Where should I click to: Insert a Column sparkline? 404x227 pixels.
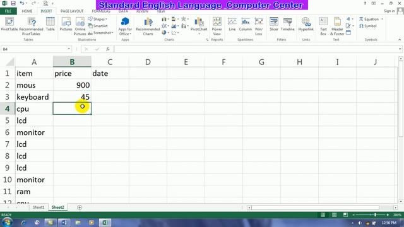point(246,25)
